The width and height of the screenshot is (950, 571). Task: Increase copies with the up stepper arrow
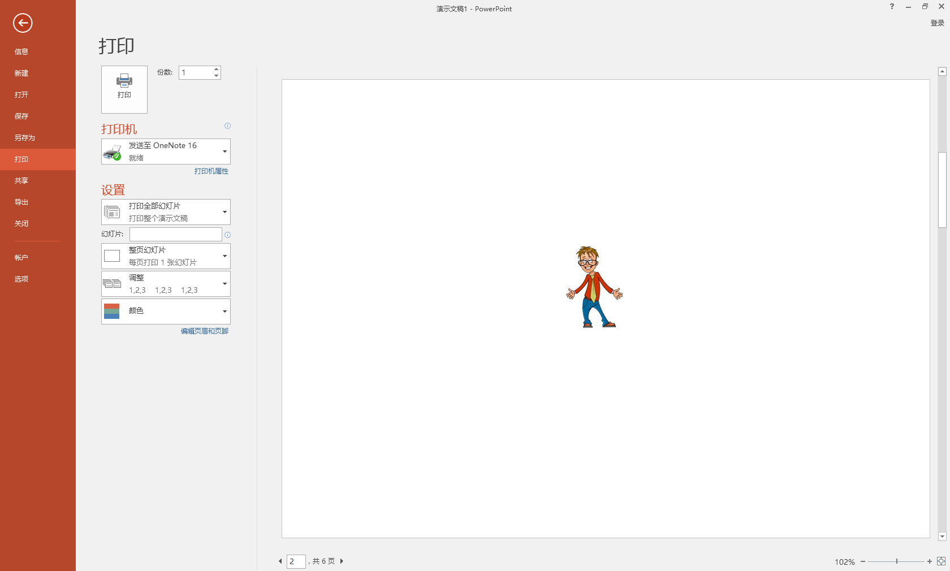pyautogui.click(x=216, y=70)
